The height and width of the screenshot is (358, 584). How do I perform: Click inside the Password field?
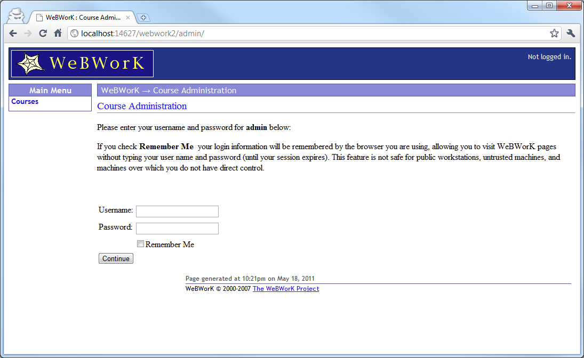pos(177,229)
